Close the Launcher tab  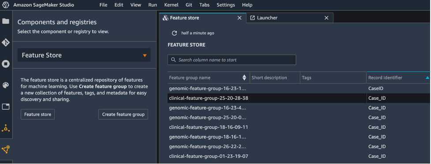[326, 18]
